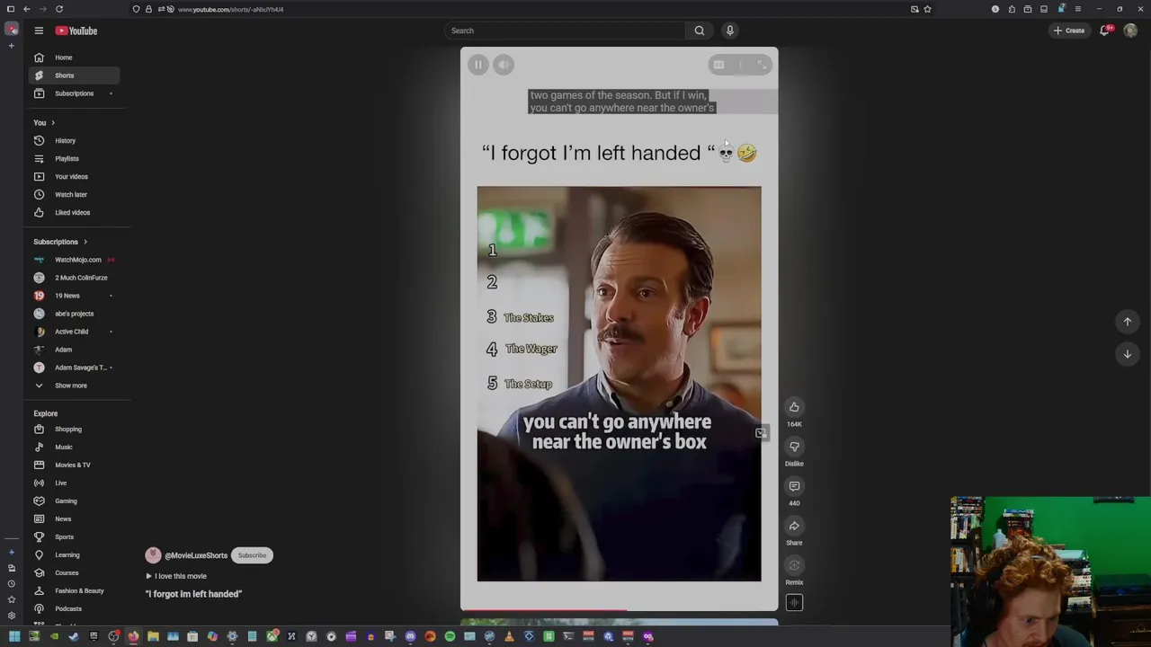Open Firefox on the taskbar

pos(133,636)
